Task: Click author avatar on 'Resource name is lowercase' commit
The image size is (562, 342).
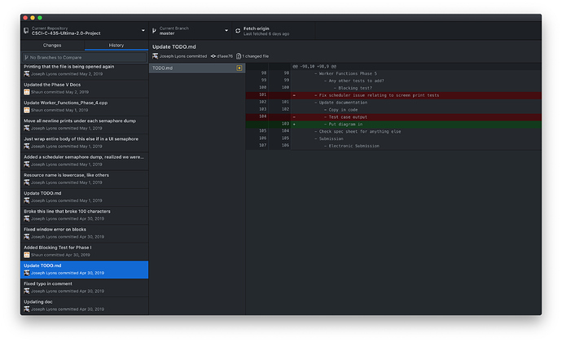Action: coord(27,182)
